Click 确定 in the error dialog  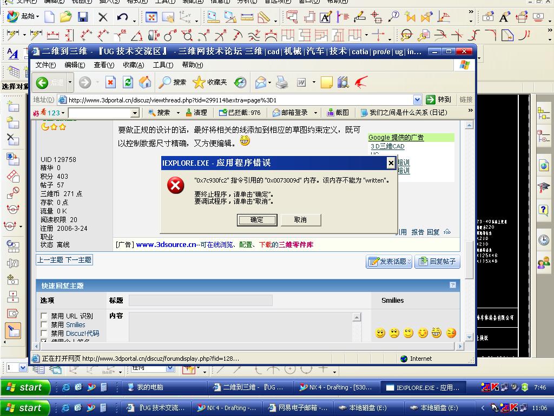coord(257,220)
